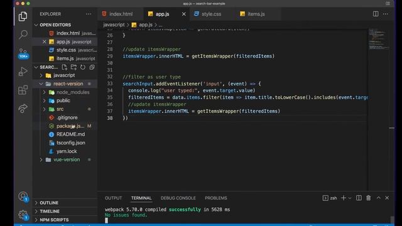Click the New Folder icon in explorer
Screen dimensions: 402x226
pyautogui.click(x=73, y=67)
